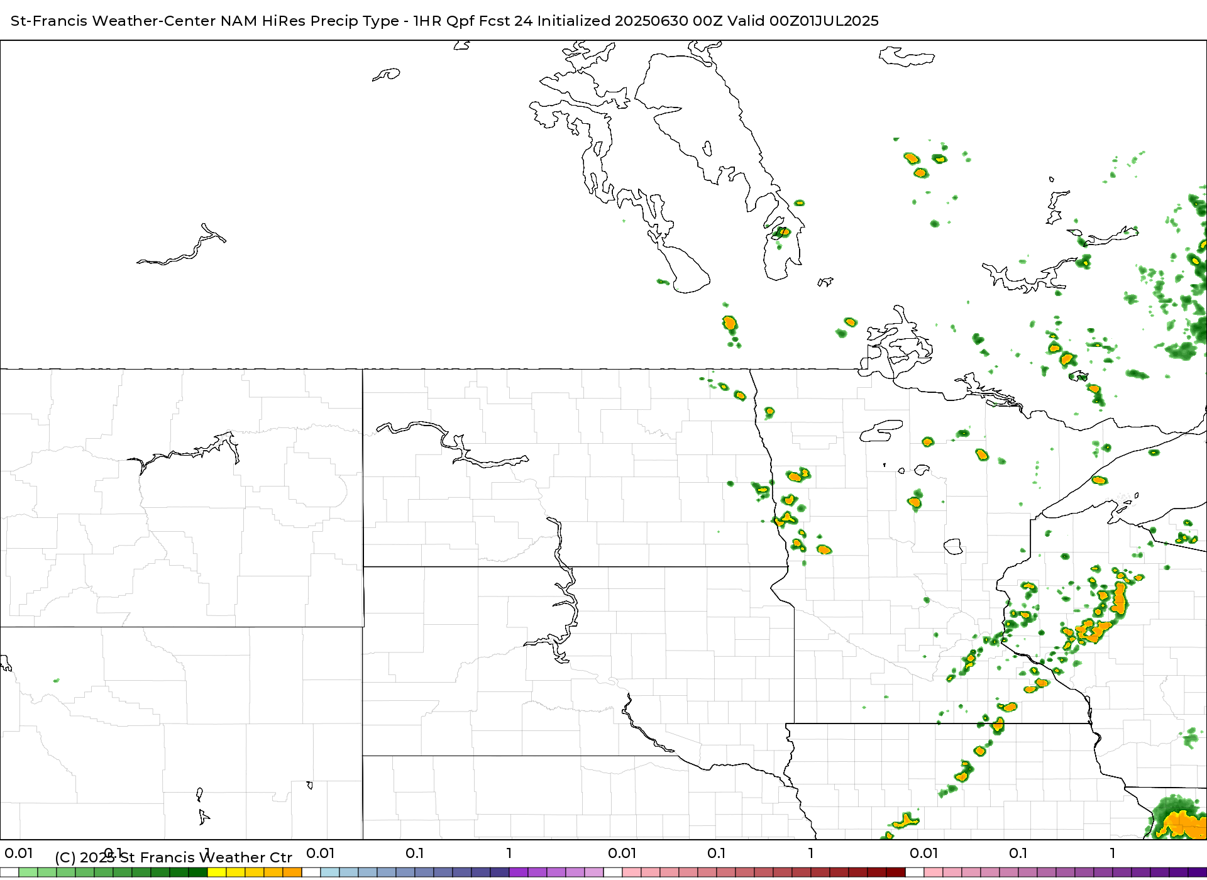Click the 0.01 label above the pink-purple scale

[924, 853]
